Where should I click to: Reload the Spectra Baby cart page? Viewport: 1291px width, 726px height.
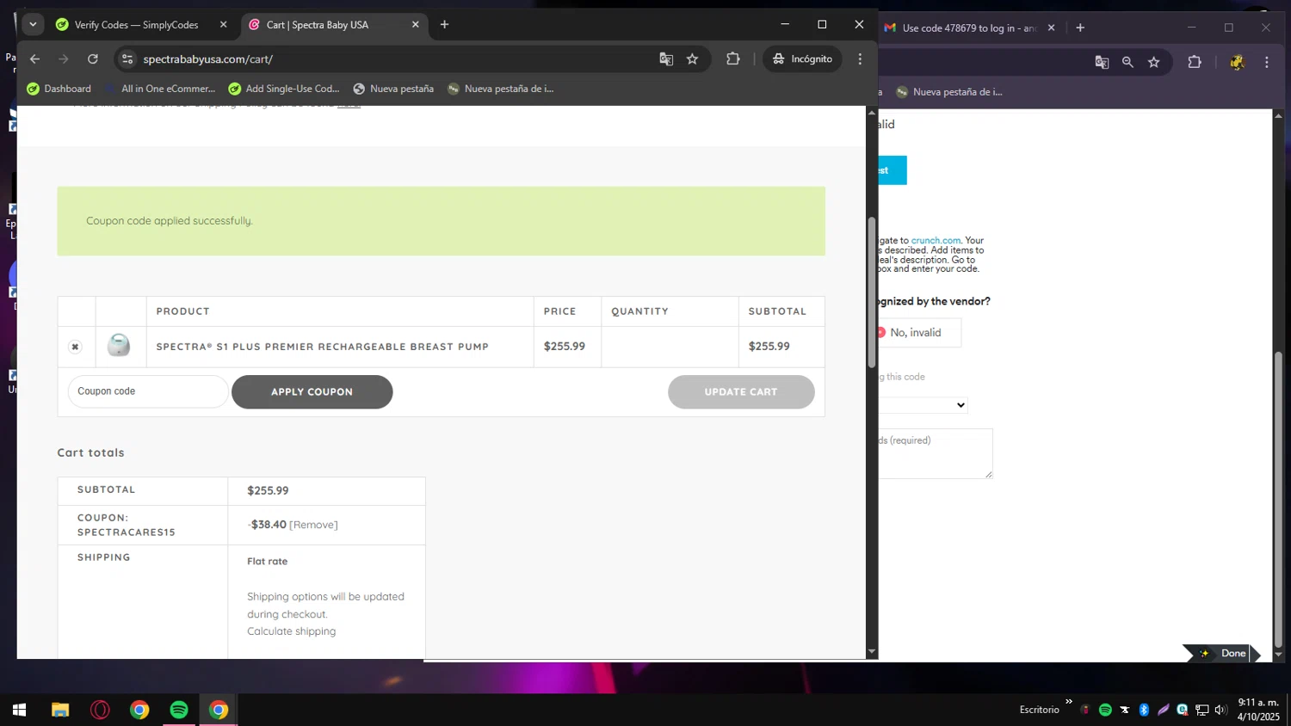93,59
